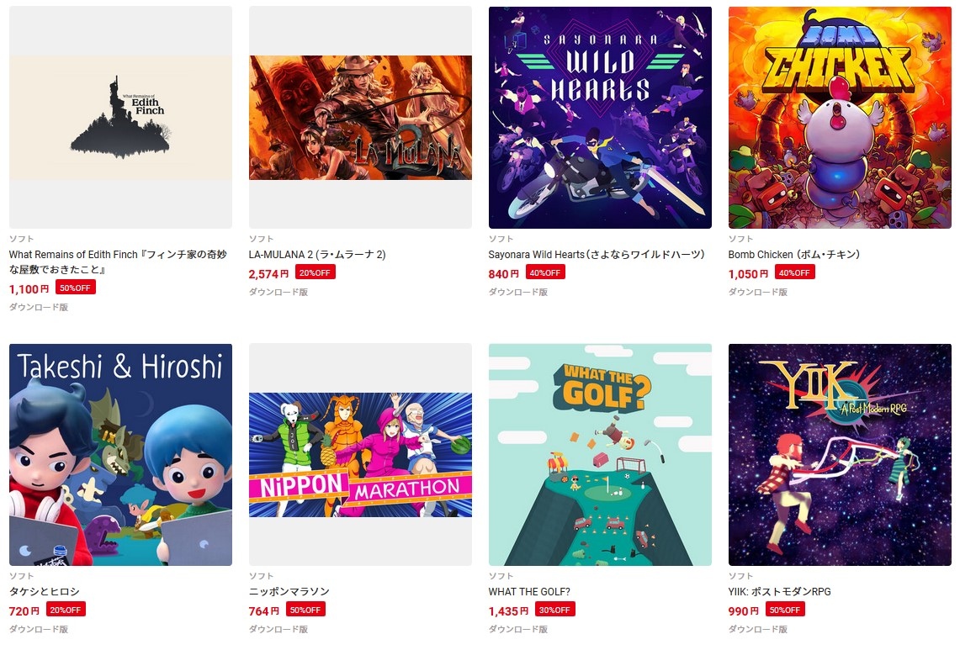Open the YIIK: ポストモダンRPG title link
This screenshot has height=650, width=960.
779,592
